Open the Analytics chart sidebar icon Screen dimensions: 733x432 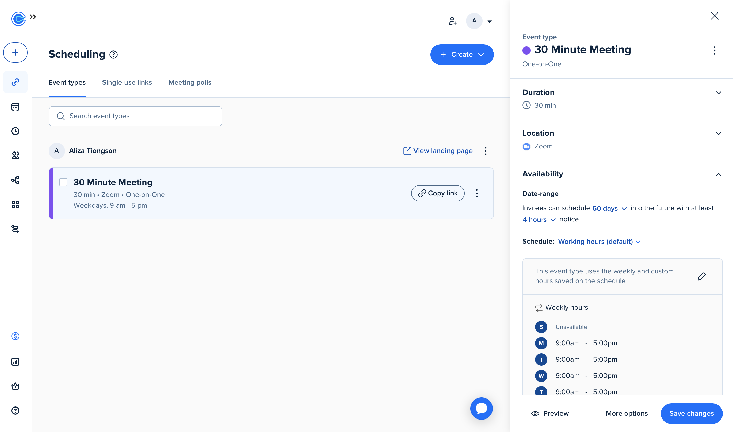[x=15, y=362]
